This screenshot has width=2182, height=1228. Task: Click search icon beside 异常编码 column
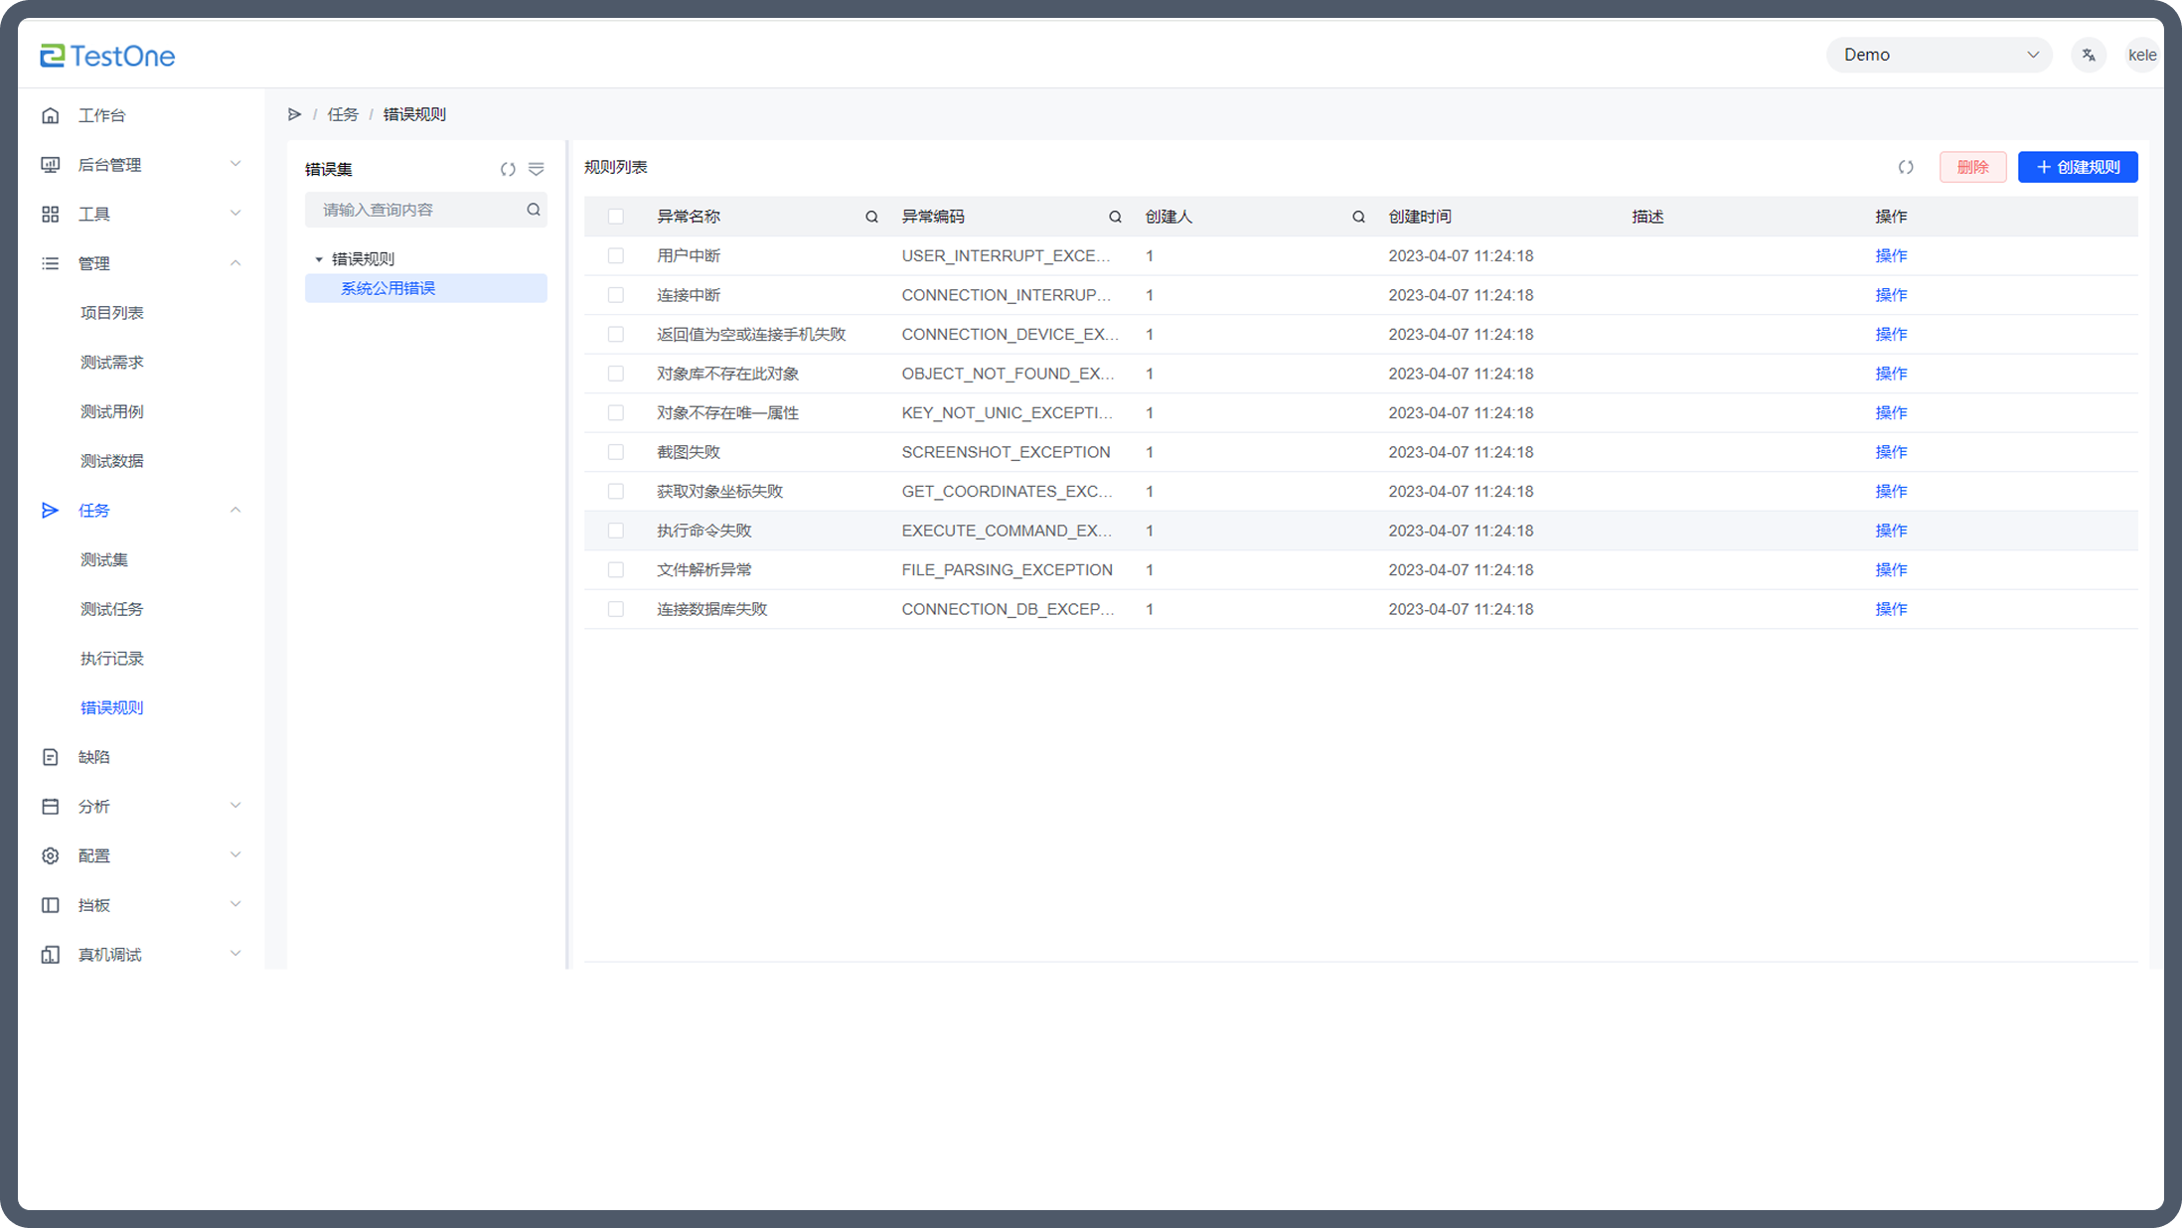click(1115, 217)
